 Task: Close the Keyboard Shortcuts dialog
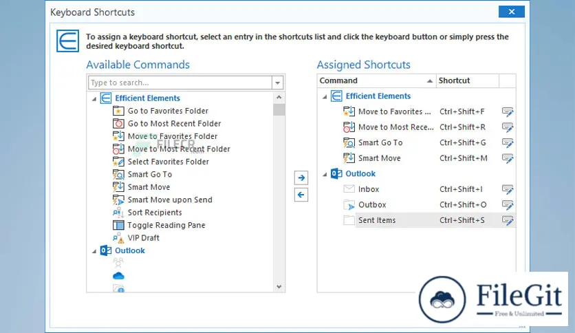tap(512, 12)
